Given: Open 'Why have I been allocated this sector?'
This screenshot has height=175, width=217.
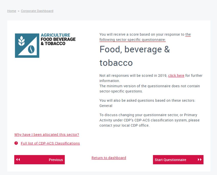Looking at the screenshot, I should [47, 134].
